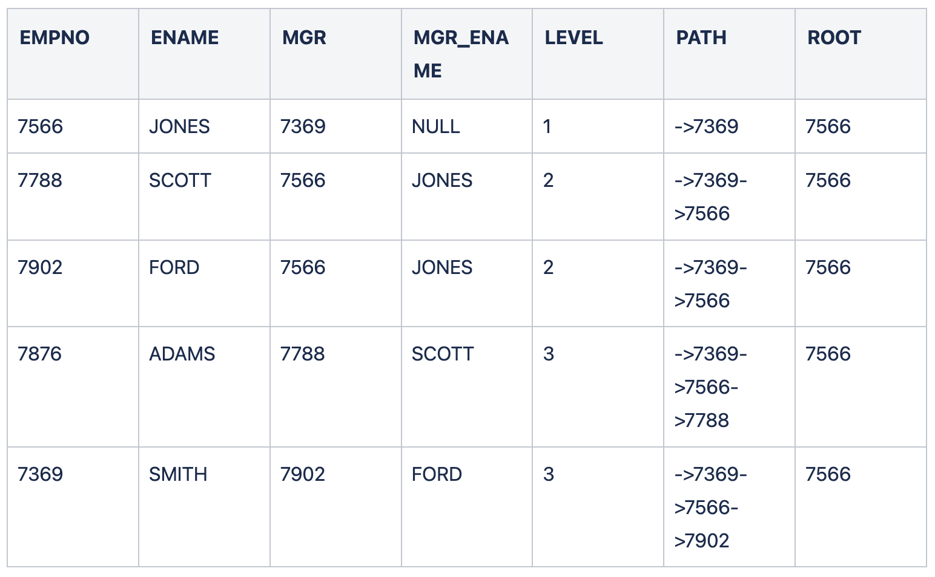
Task: Select the SMITH employee name cell
Action: [x=178, y=474]
